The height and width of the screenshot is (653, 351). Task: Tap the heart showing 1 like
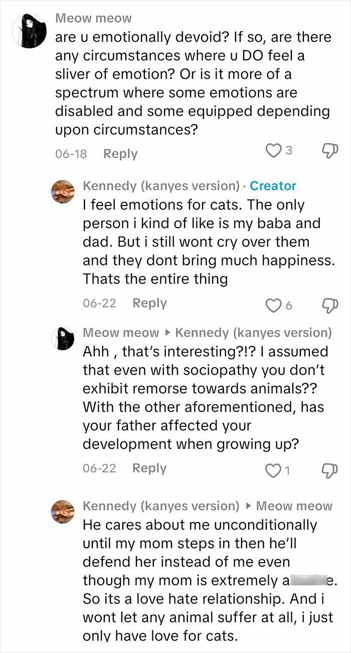tap(273, 468)
